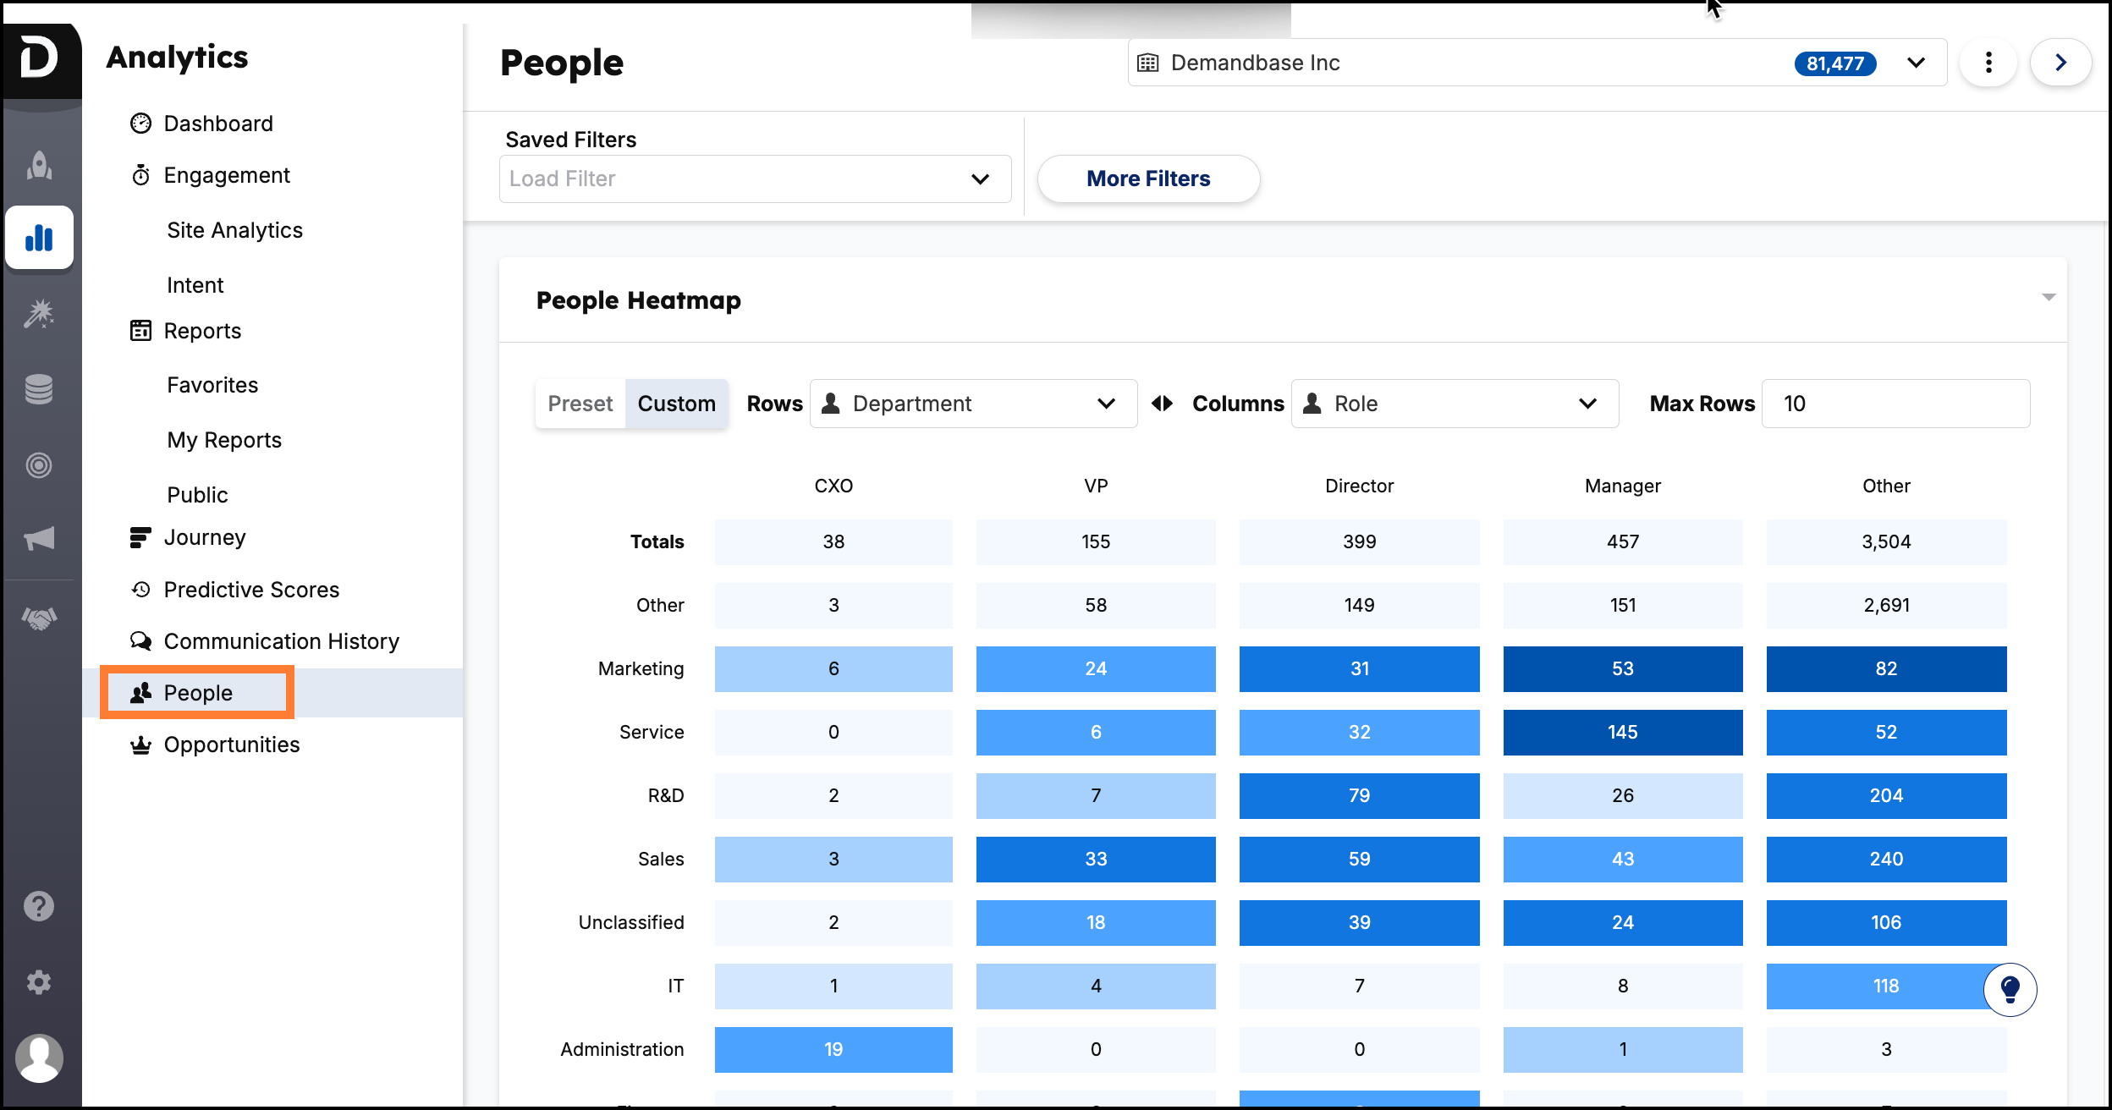Open Favorites reports
Screen dimensions: 2112x1110
(212, 385)
